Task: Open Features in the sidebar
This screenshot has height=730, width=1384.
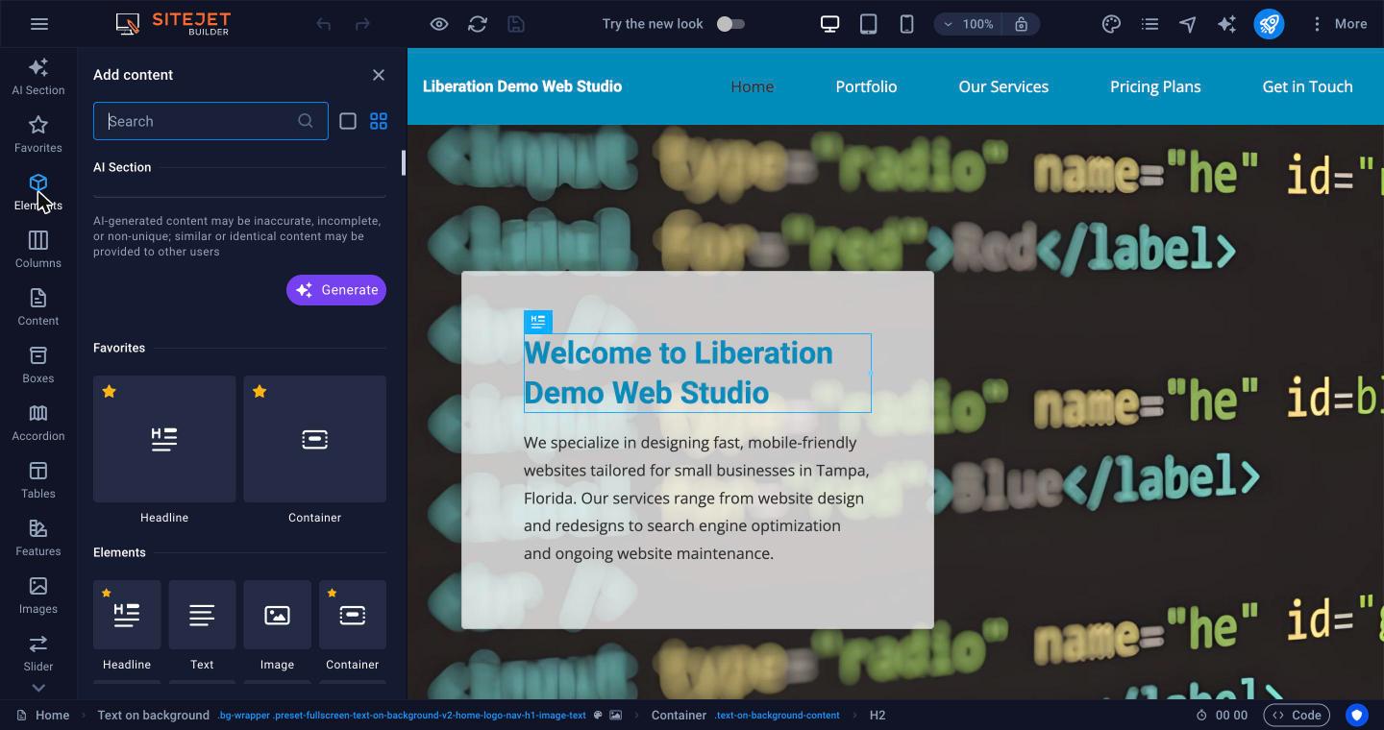Action: click(x=38, y=538)
